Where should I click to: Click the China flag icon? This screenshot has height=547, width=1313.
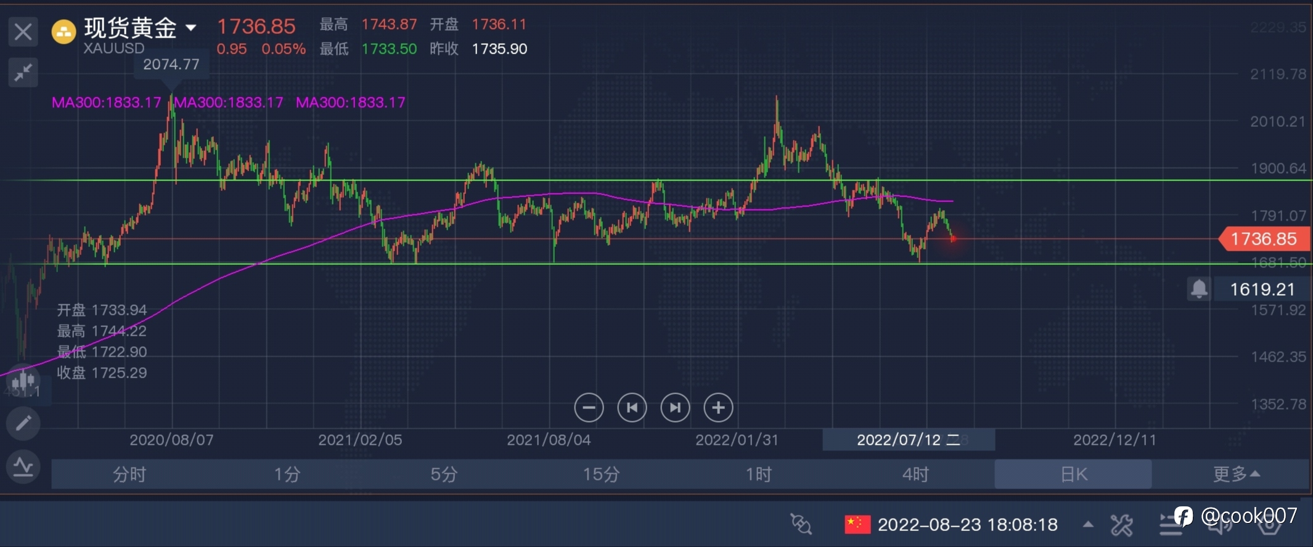857,524
